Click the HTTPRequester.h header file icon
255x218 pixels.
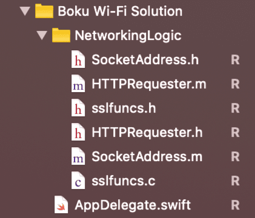point(78,132)
